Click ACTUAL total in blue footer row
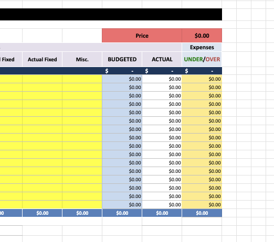The height and width of the screenshot is (242, 274). point(162,213)
